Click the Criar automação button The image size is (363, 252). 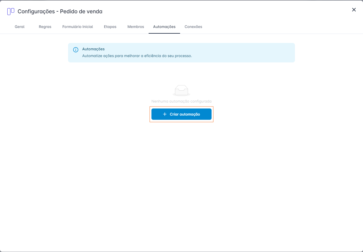click(x=181, y=114)
